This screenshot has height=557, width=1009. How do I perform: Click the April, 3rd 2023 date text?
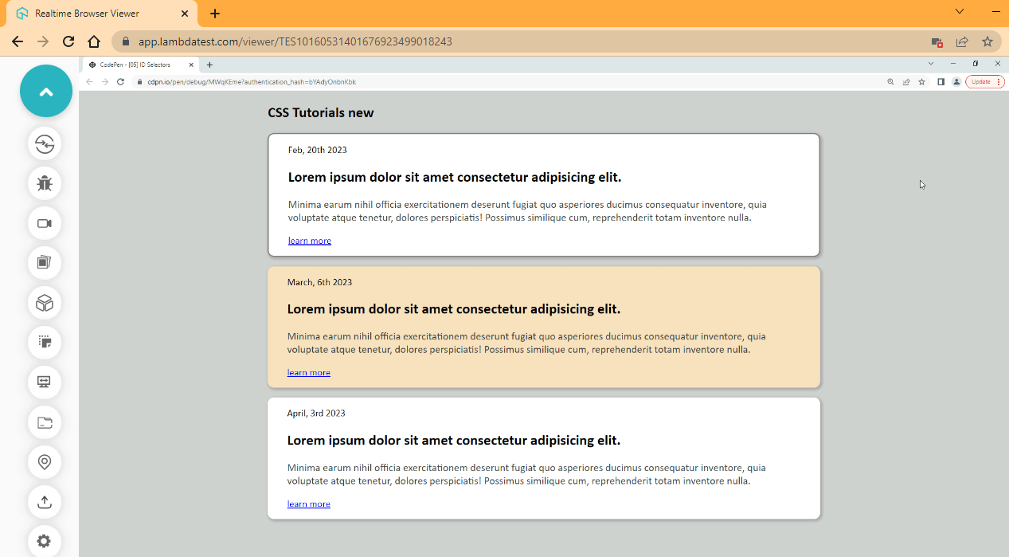coord(316,414)
